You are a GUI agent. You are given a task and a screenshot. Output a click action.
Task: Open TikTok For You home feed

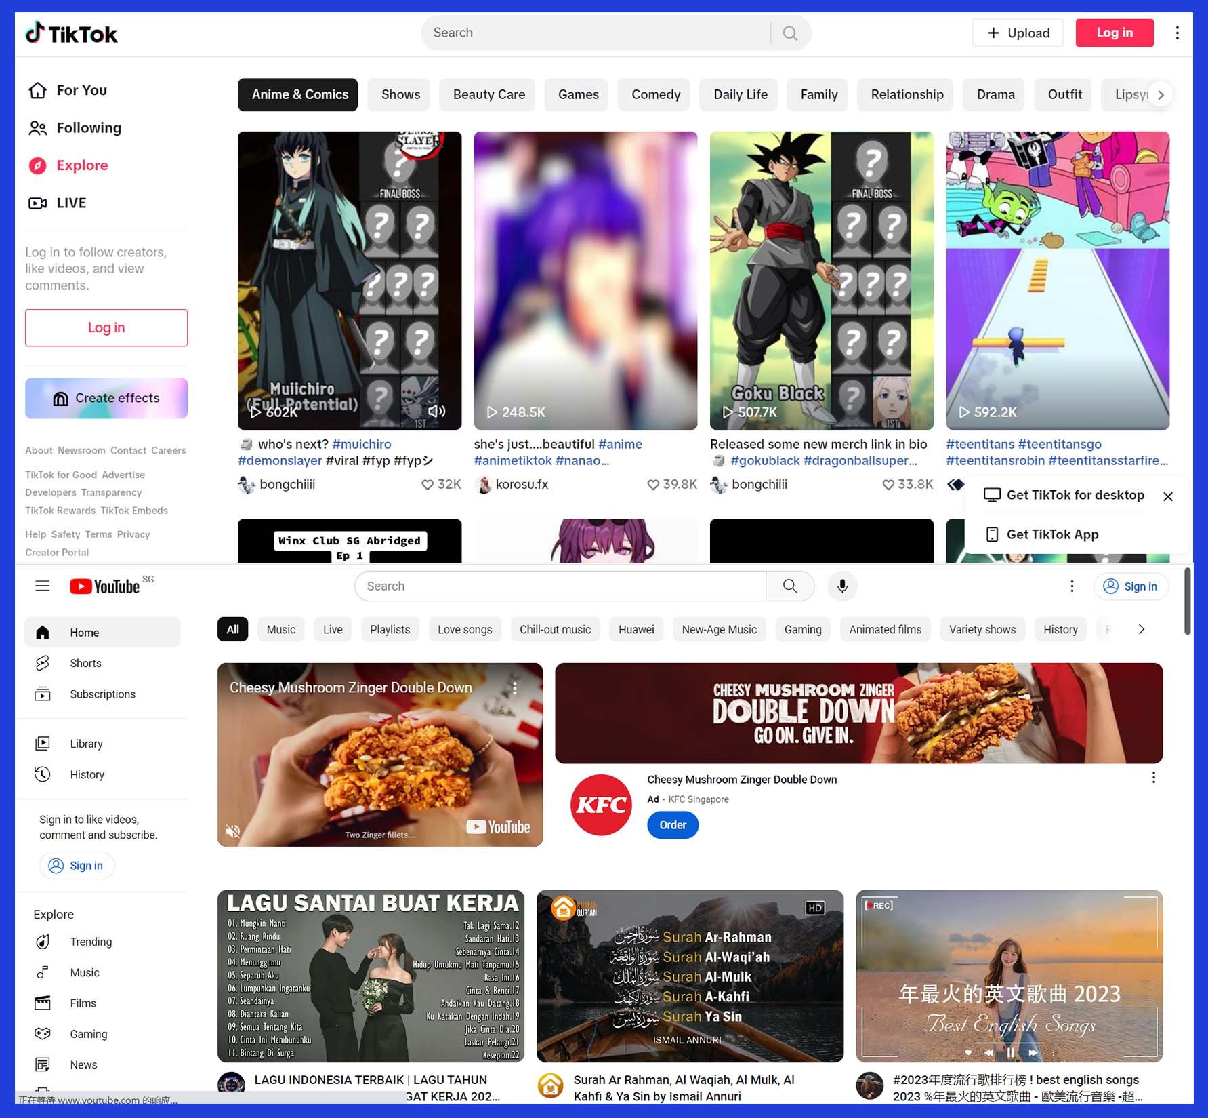click(68, 90)
